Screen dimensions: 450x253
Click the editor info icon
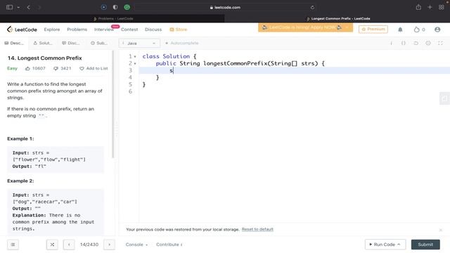391,43
